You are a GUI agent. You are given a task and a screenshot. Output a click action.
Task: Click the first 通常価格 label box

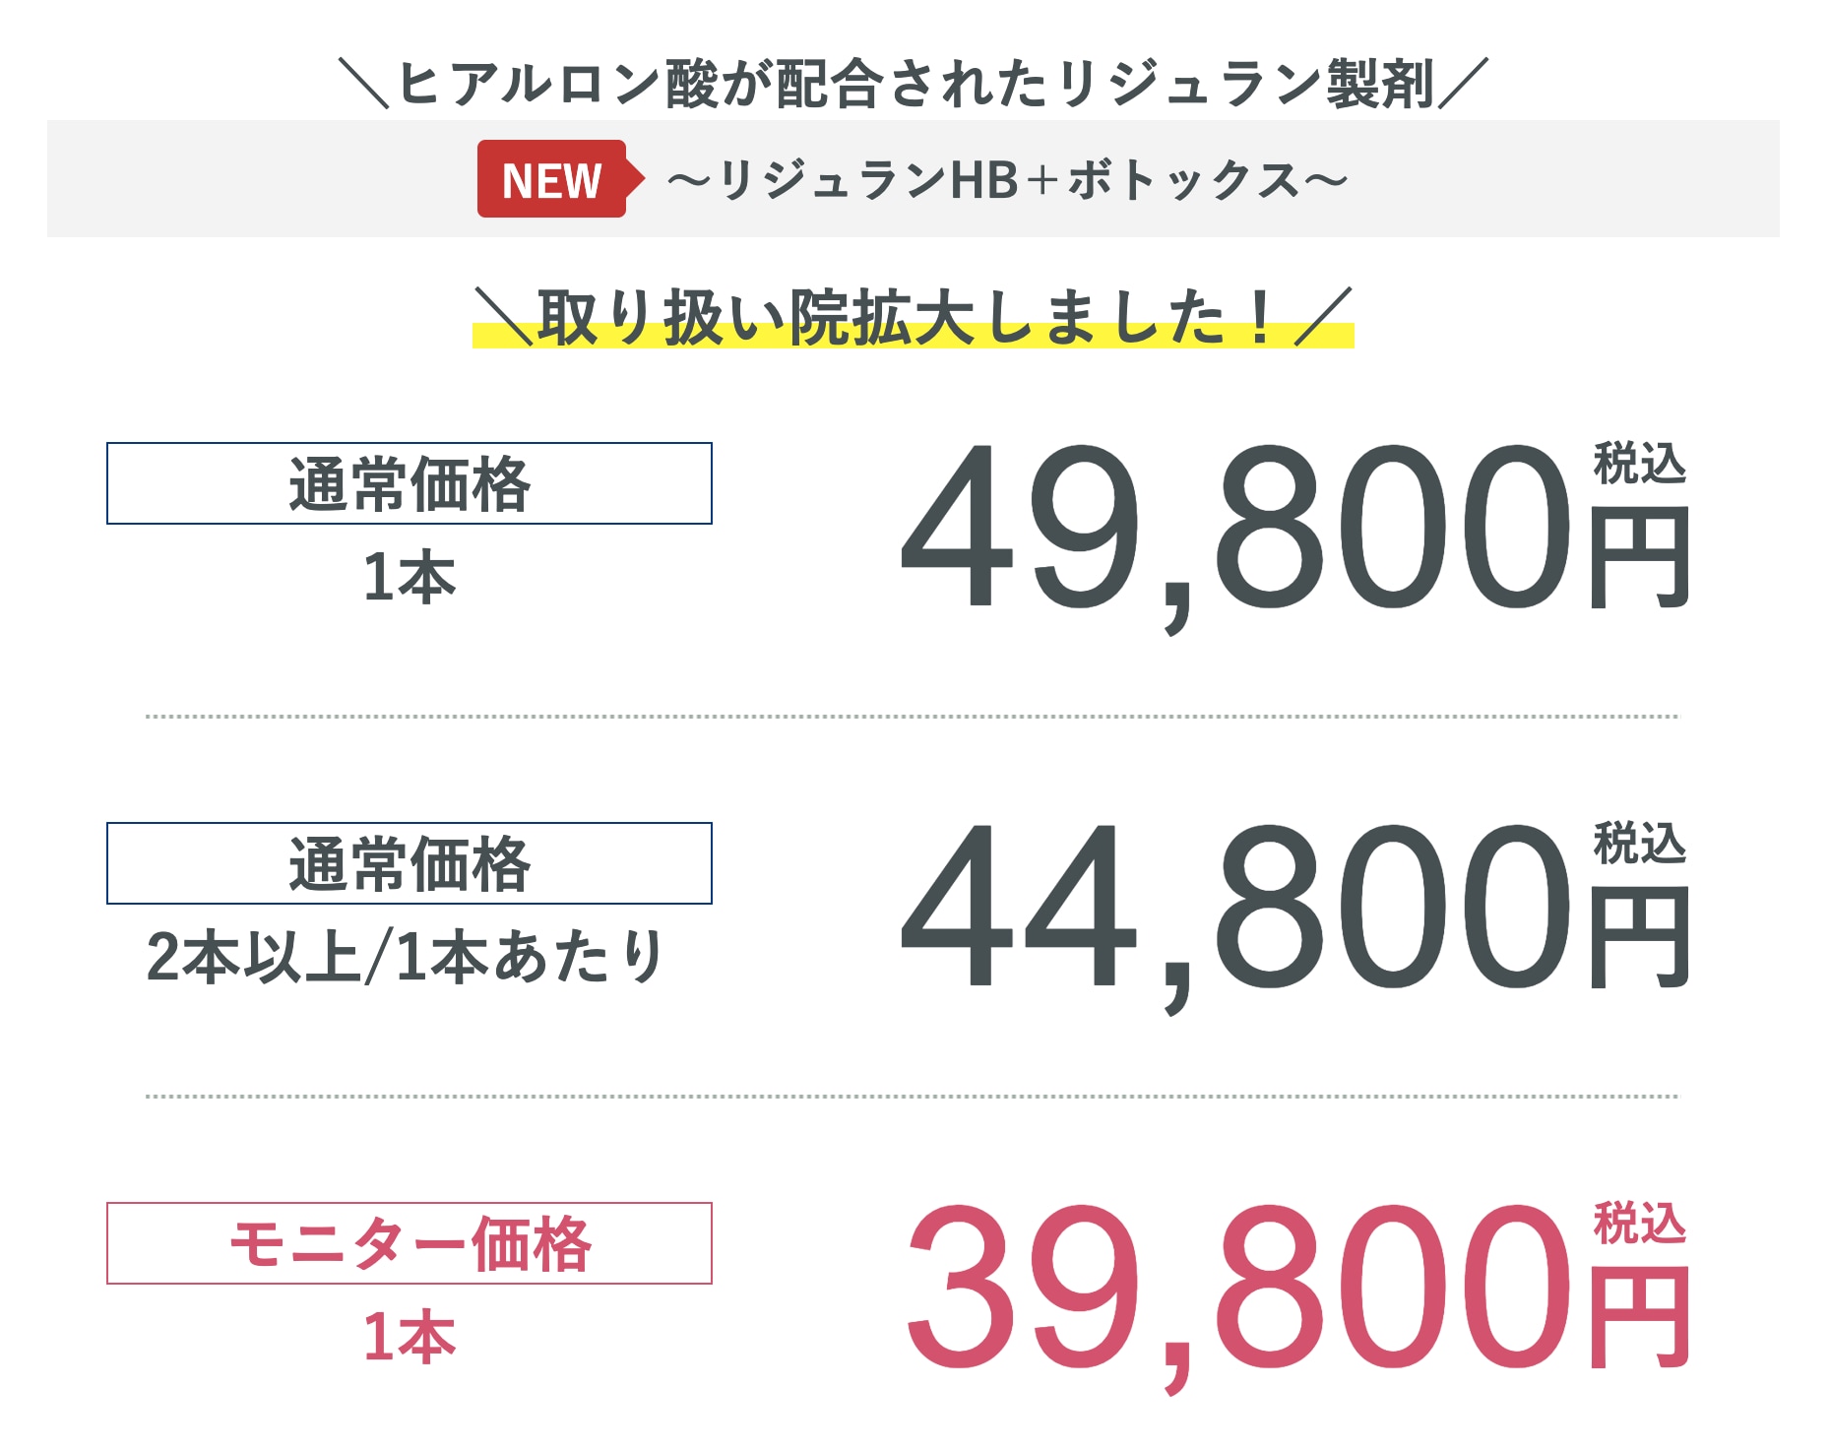pos(410,483)
